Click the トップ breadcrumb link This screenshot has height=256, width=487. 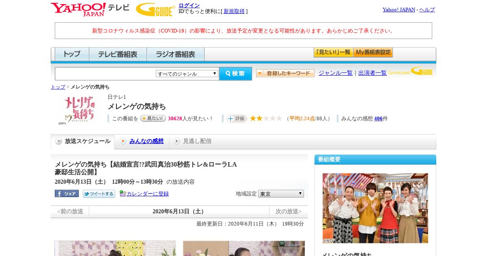pos(58,87)
